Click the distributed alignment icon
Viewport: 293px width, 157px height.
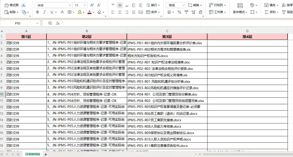click(141, 12)
